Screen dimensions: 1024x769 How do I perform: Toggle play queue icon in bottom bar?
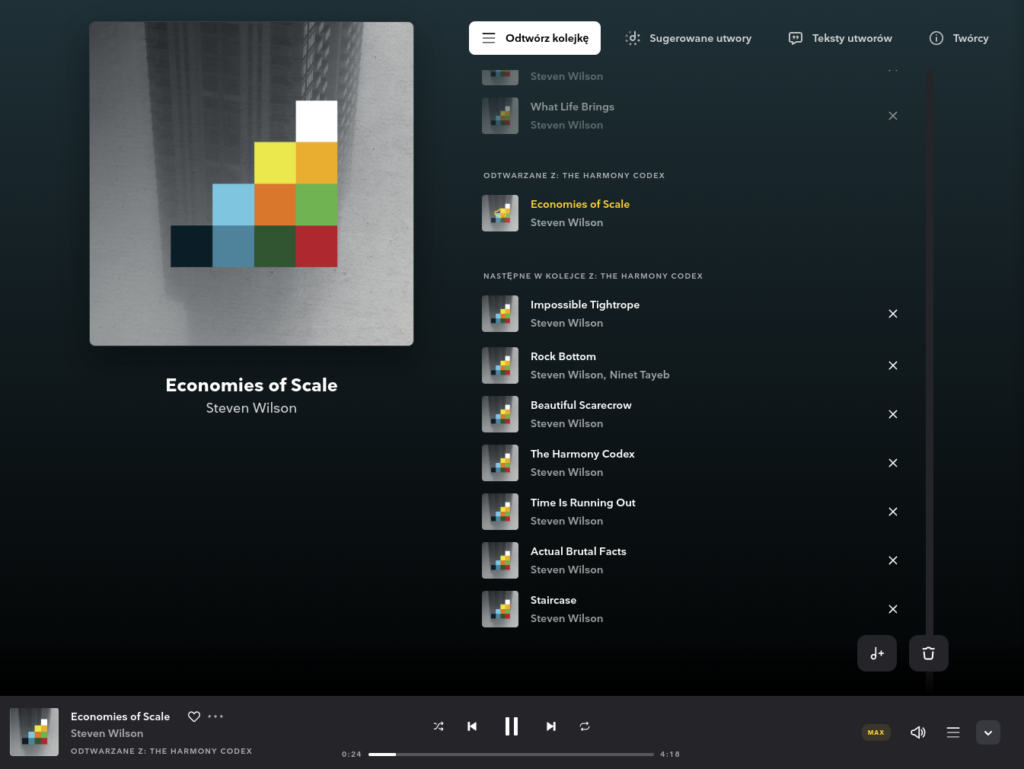point(952,732)
